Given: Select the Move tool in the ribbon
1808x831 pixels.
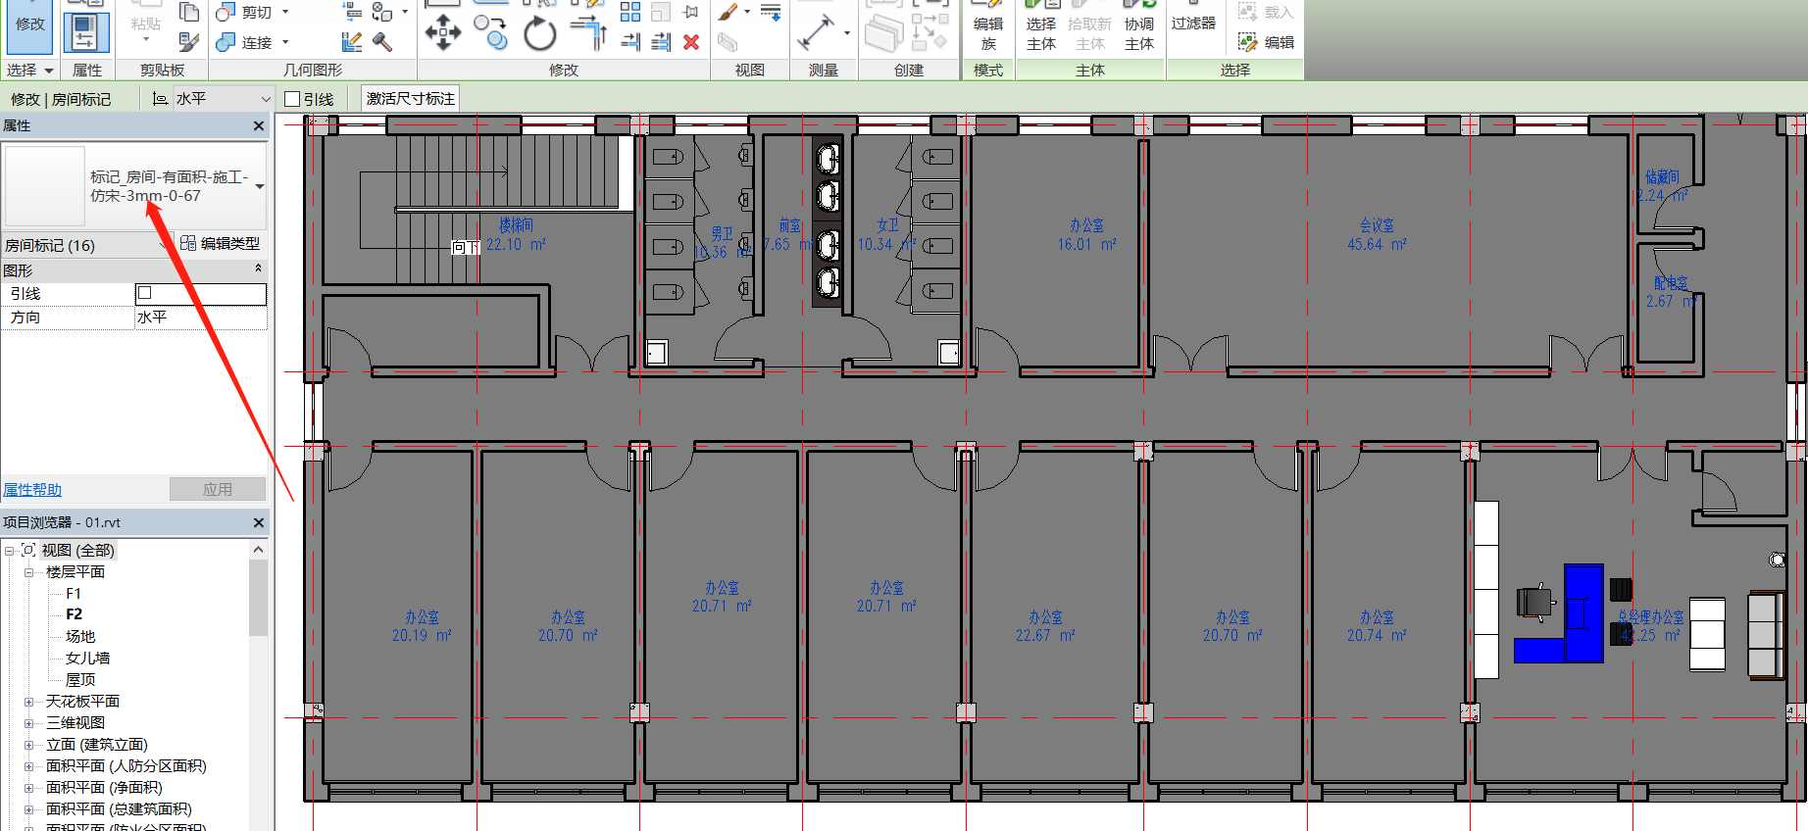Looking at the screenshot, I should point(443,32).
